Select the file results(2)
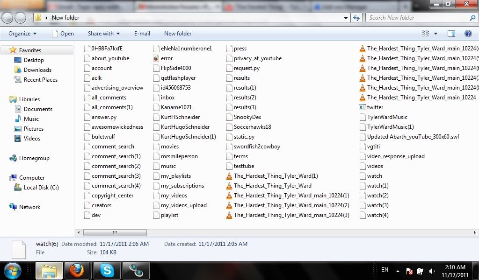Screen dimensions: 479x280 [x=241, y=98]
